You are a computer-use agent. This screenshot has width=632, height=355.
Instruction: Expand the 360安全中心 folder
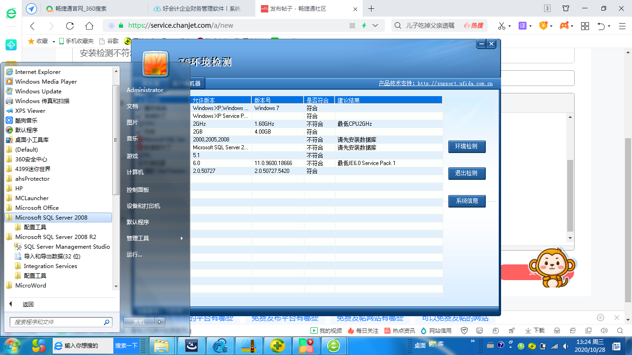(26, 159)
